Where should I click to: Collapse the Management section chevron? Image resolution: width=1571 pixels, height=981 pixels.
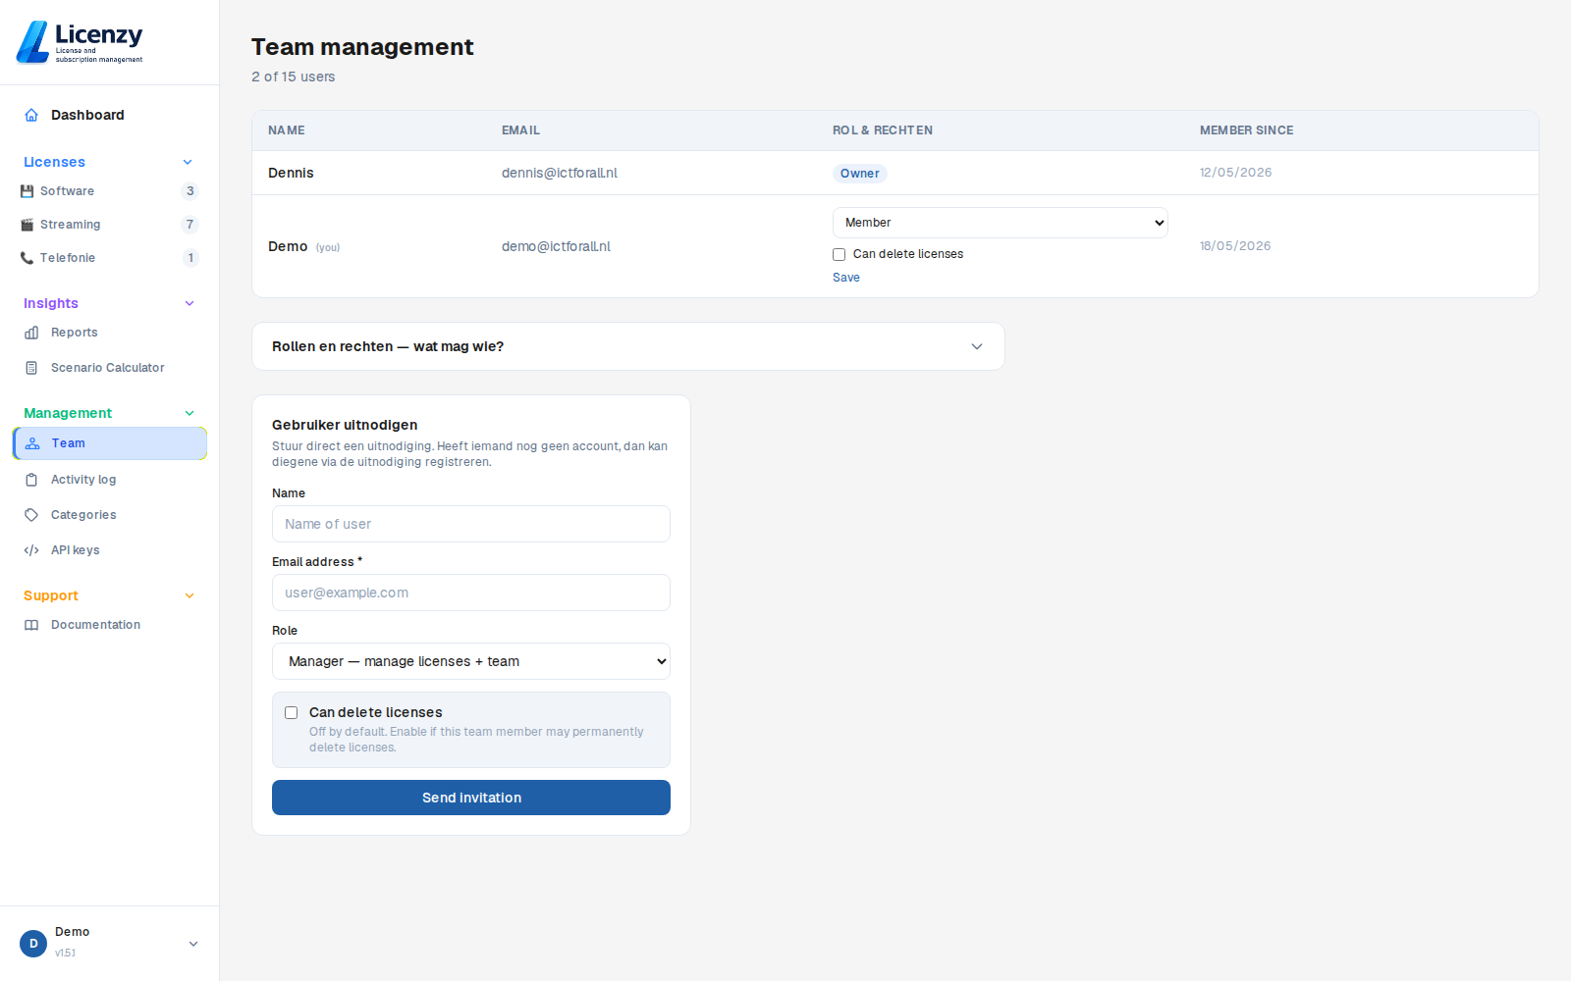190,413
